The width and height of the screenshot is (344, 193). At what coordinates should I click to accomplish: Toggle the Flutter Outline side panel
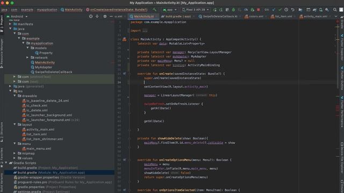(342, 78)
